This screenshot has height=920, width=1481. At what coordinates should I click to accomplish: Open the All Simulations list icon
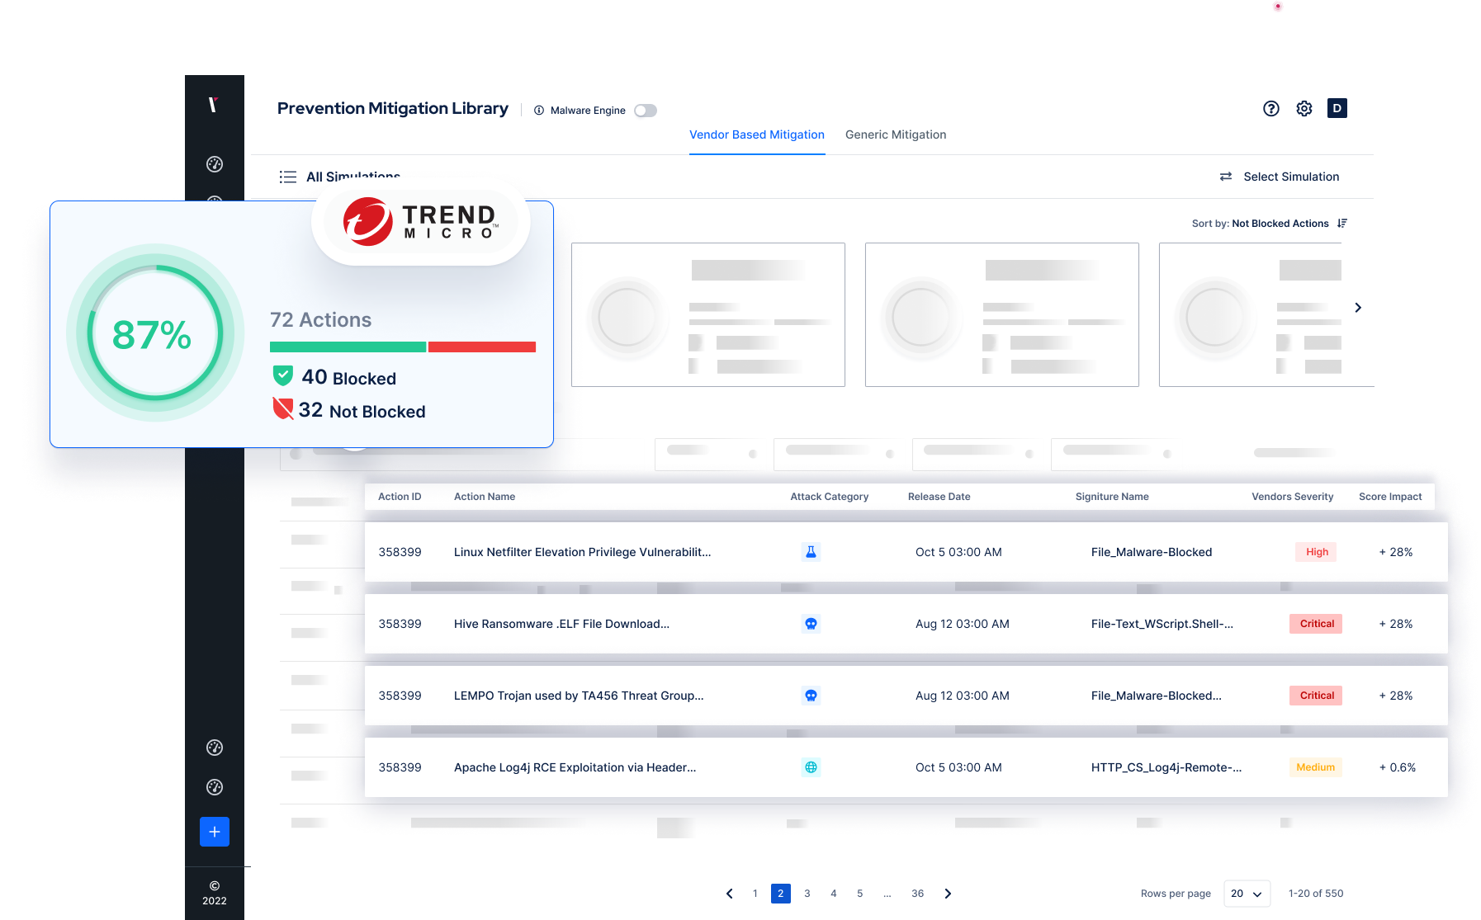coord(287,177)
